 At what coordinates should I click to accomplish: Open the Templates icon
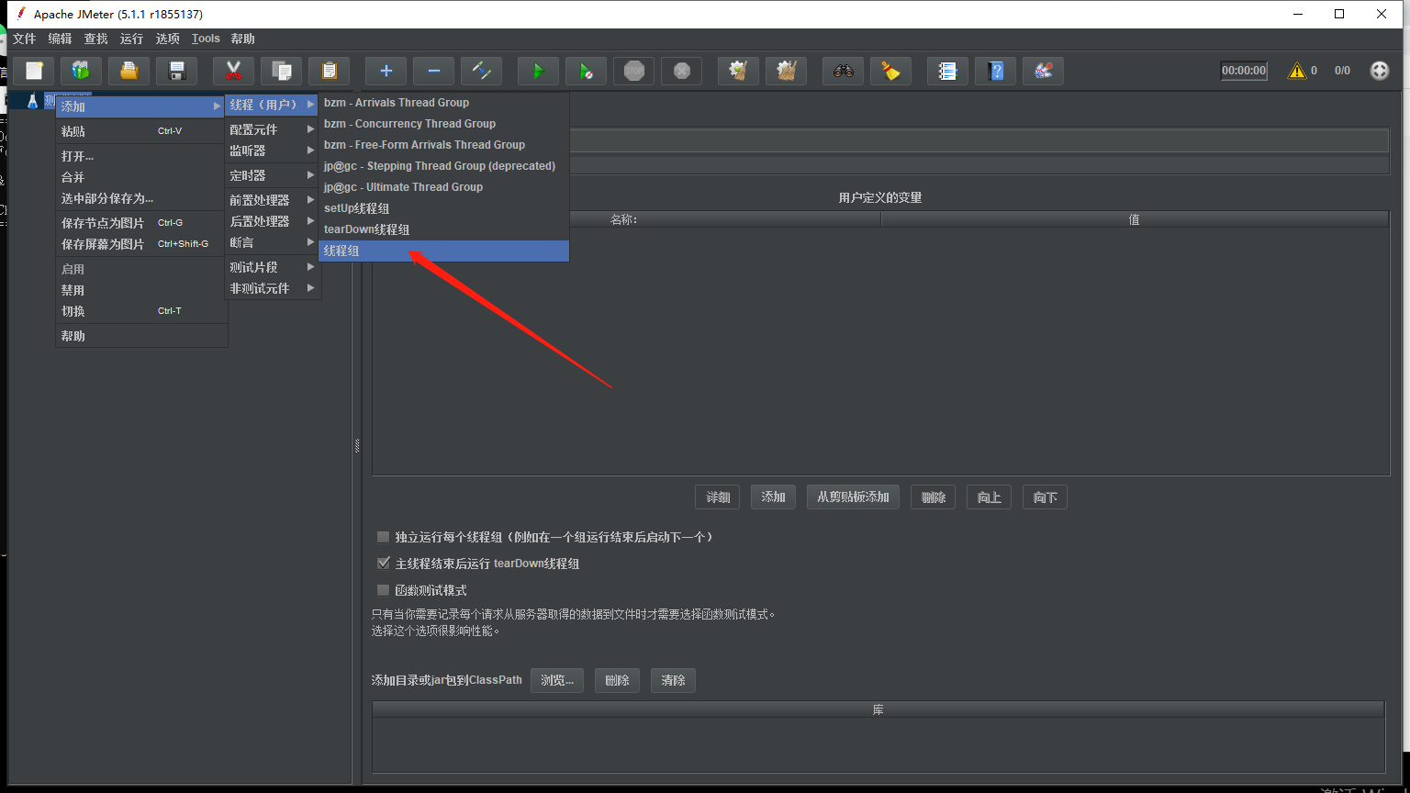click(x=82, y=71)
